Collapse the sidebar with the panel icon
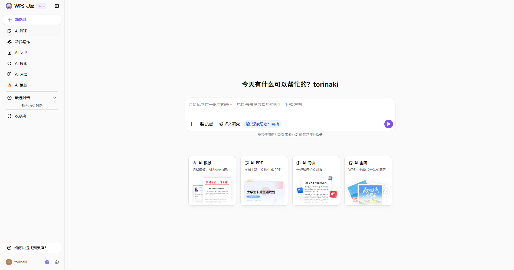This screenshot has height=270, width=514. pos(57,6)
